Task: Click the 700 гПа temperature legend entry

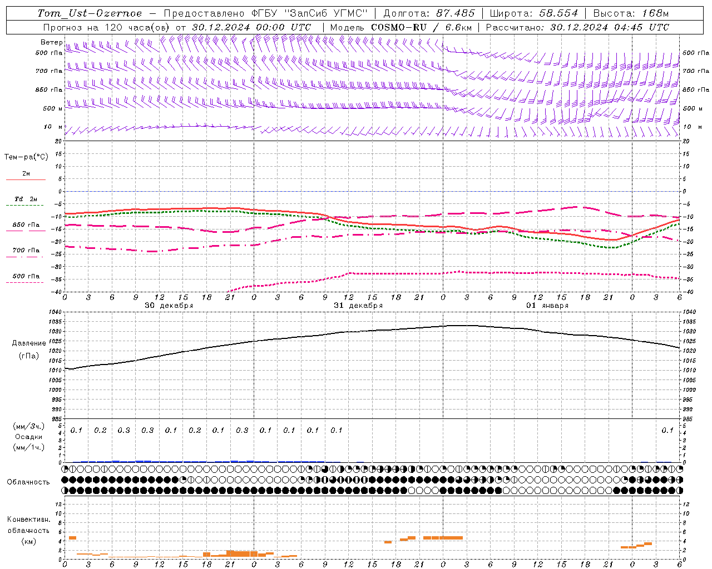Action: pyautogui.click(x=26, y=251)
